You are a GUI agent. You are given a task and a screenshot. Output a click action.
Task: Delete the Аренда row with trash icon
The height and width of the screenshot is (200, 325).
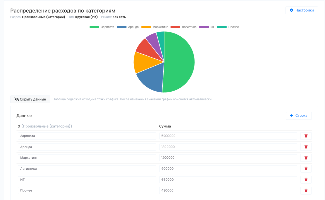pos(306,147)
